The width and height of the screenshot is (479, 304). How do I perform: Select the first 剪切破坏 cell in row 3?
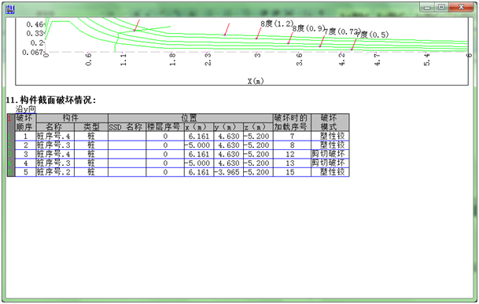coord(330,154)
